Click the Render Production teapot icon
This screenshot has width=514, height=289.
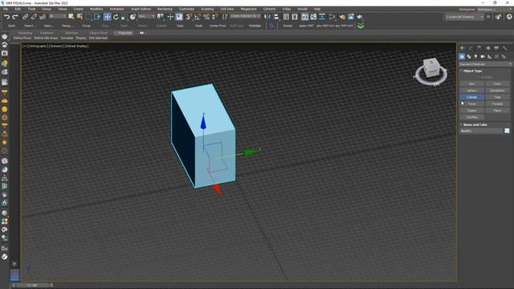(x=360, y=17)
